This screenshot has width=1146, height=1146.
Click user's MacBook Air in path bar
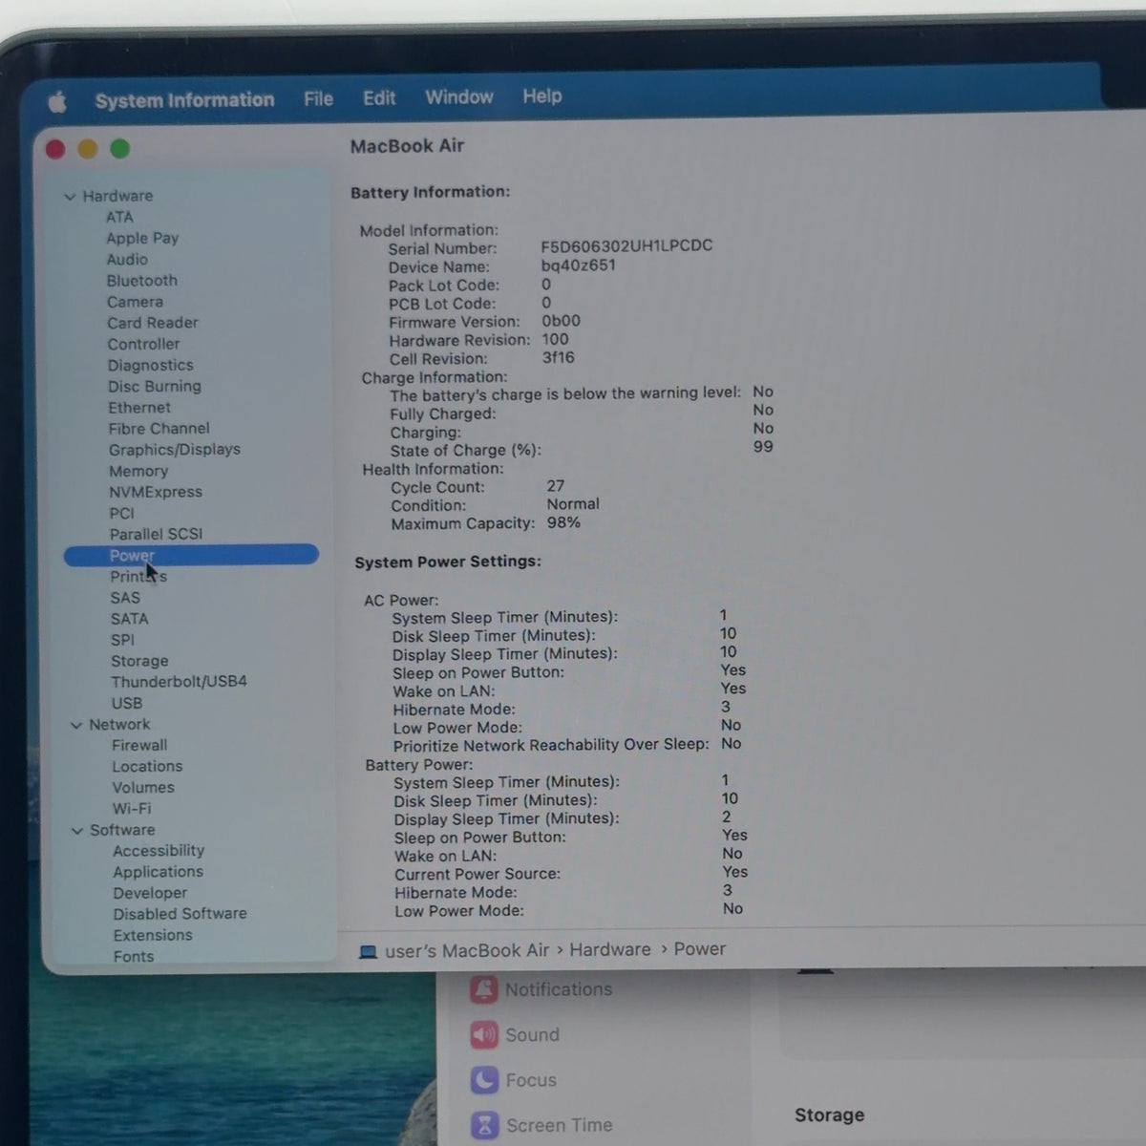(x=467, y=951)
